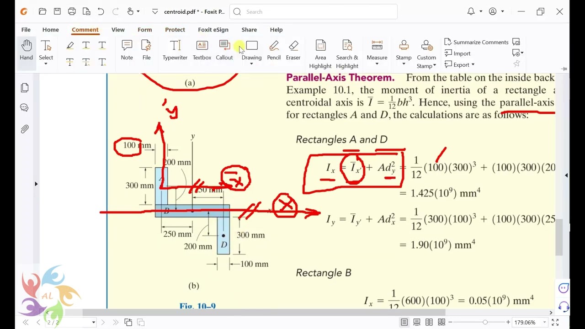Click zoom in plus button
Viewport: 585px width, 329px height.
508,323
